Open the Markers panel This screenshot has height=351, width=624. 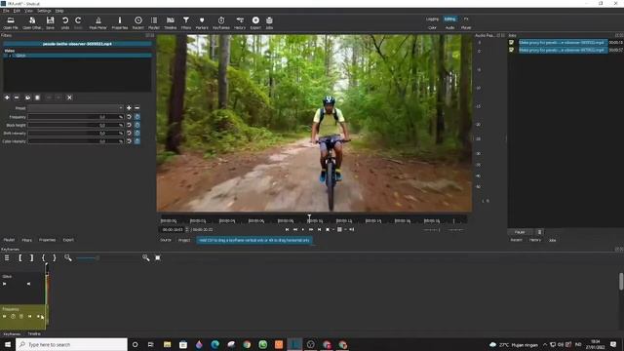point(202,22)
